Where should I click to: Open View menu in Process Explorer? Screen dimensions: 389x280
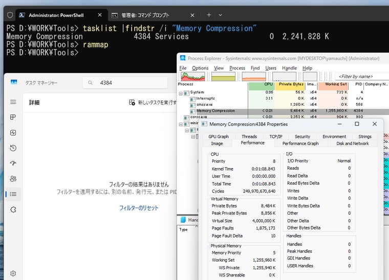point(219,68)
